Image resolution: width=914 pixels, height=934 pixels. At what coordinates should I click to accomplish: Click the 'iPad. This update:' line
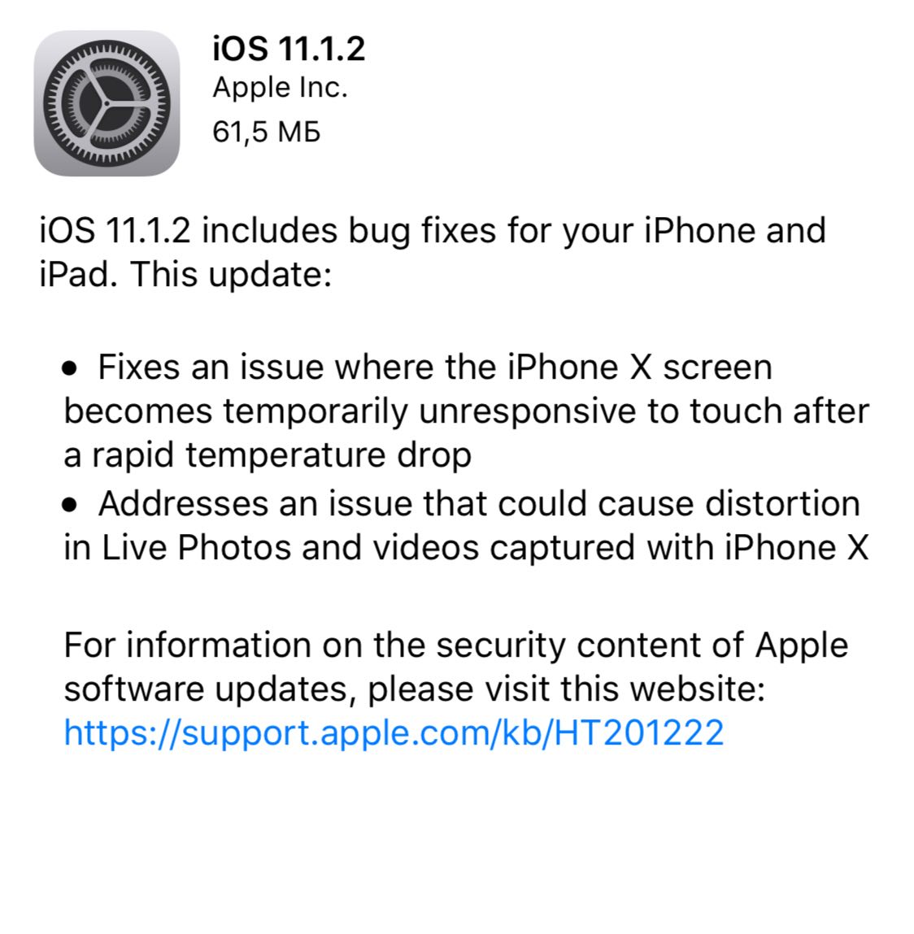tap(185, 276)
